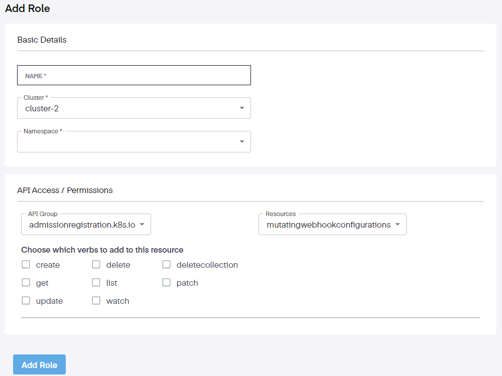Click the NAME input field
Screen dimensions: 502x376
pyautogui.click(x=134, y=75)
